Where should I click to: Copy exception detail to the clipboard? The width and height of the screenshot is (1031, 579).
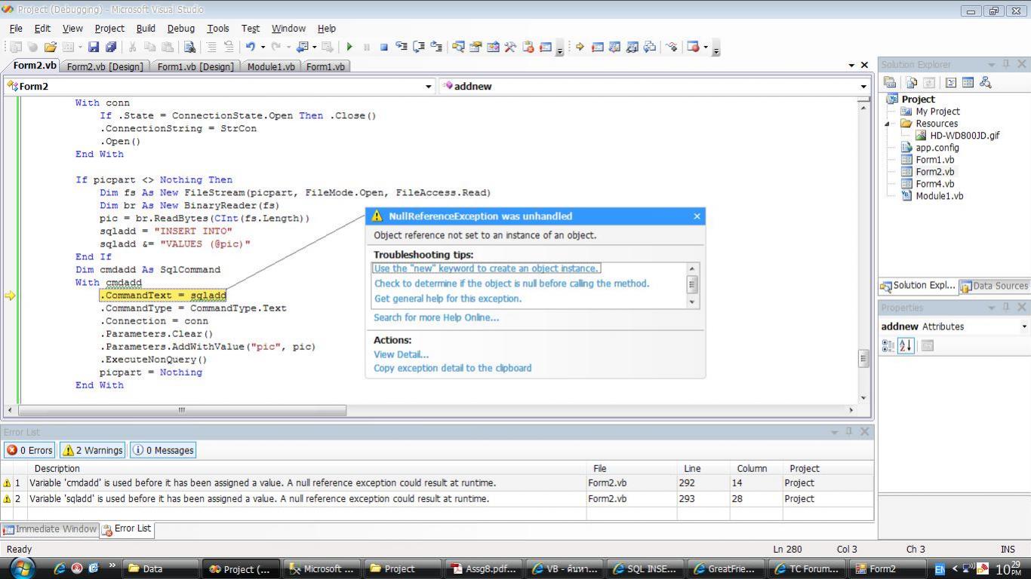coord(452,368)
